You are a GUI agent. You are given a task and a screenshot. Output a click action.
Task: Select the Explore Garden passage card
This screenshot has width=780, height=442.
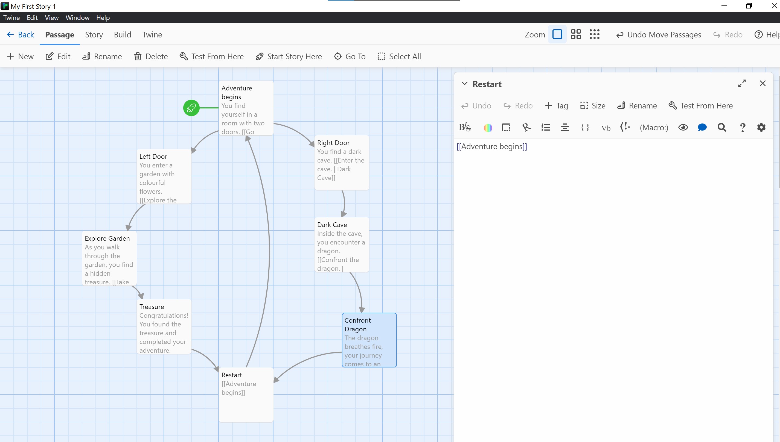tap(109, 258)
